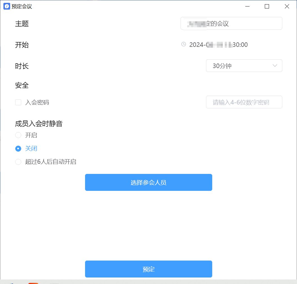Click the chevron arrow of the duration selector
Screen dimensions: 297x284
pyautogui.click(x=275, y=66)
